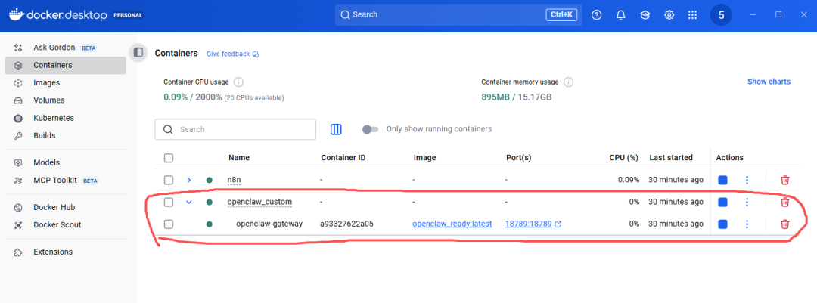This screenshot has height=303, width=817.
Task: Open the apps grid icon in header
Action: tap(692, 15)
